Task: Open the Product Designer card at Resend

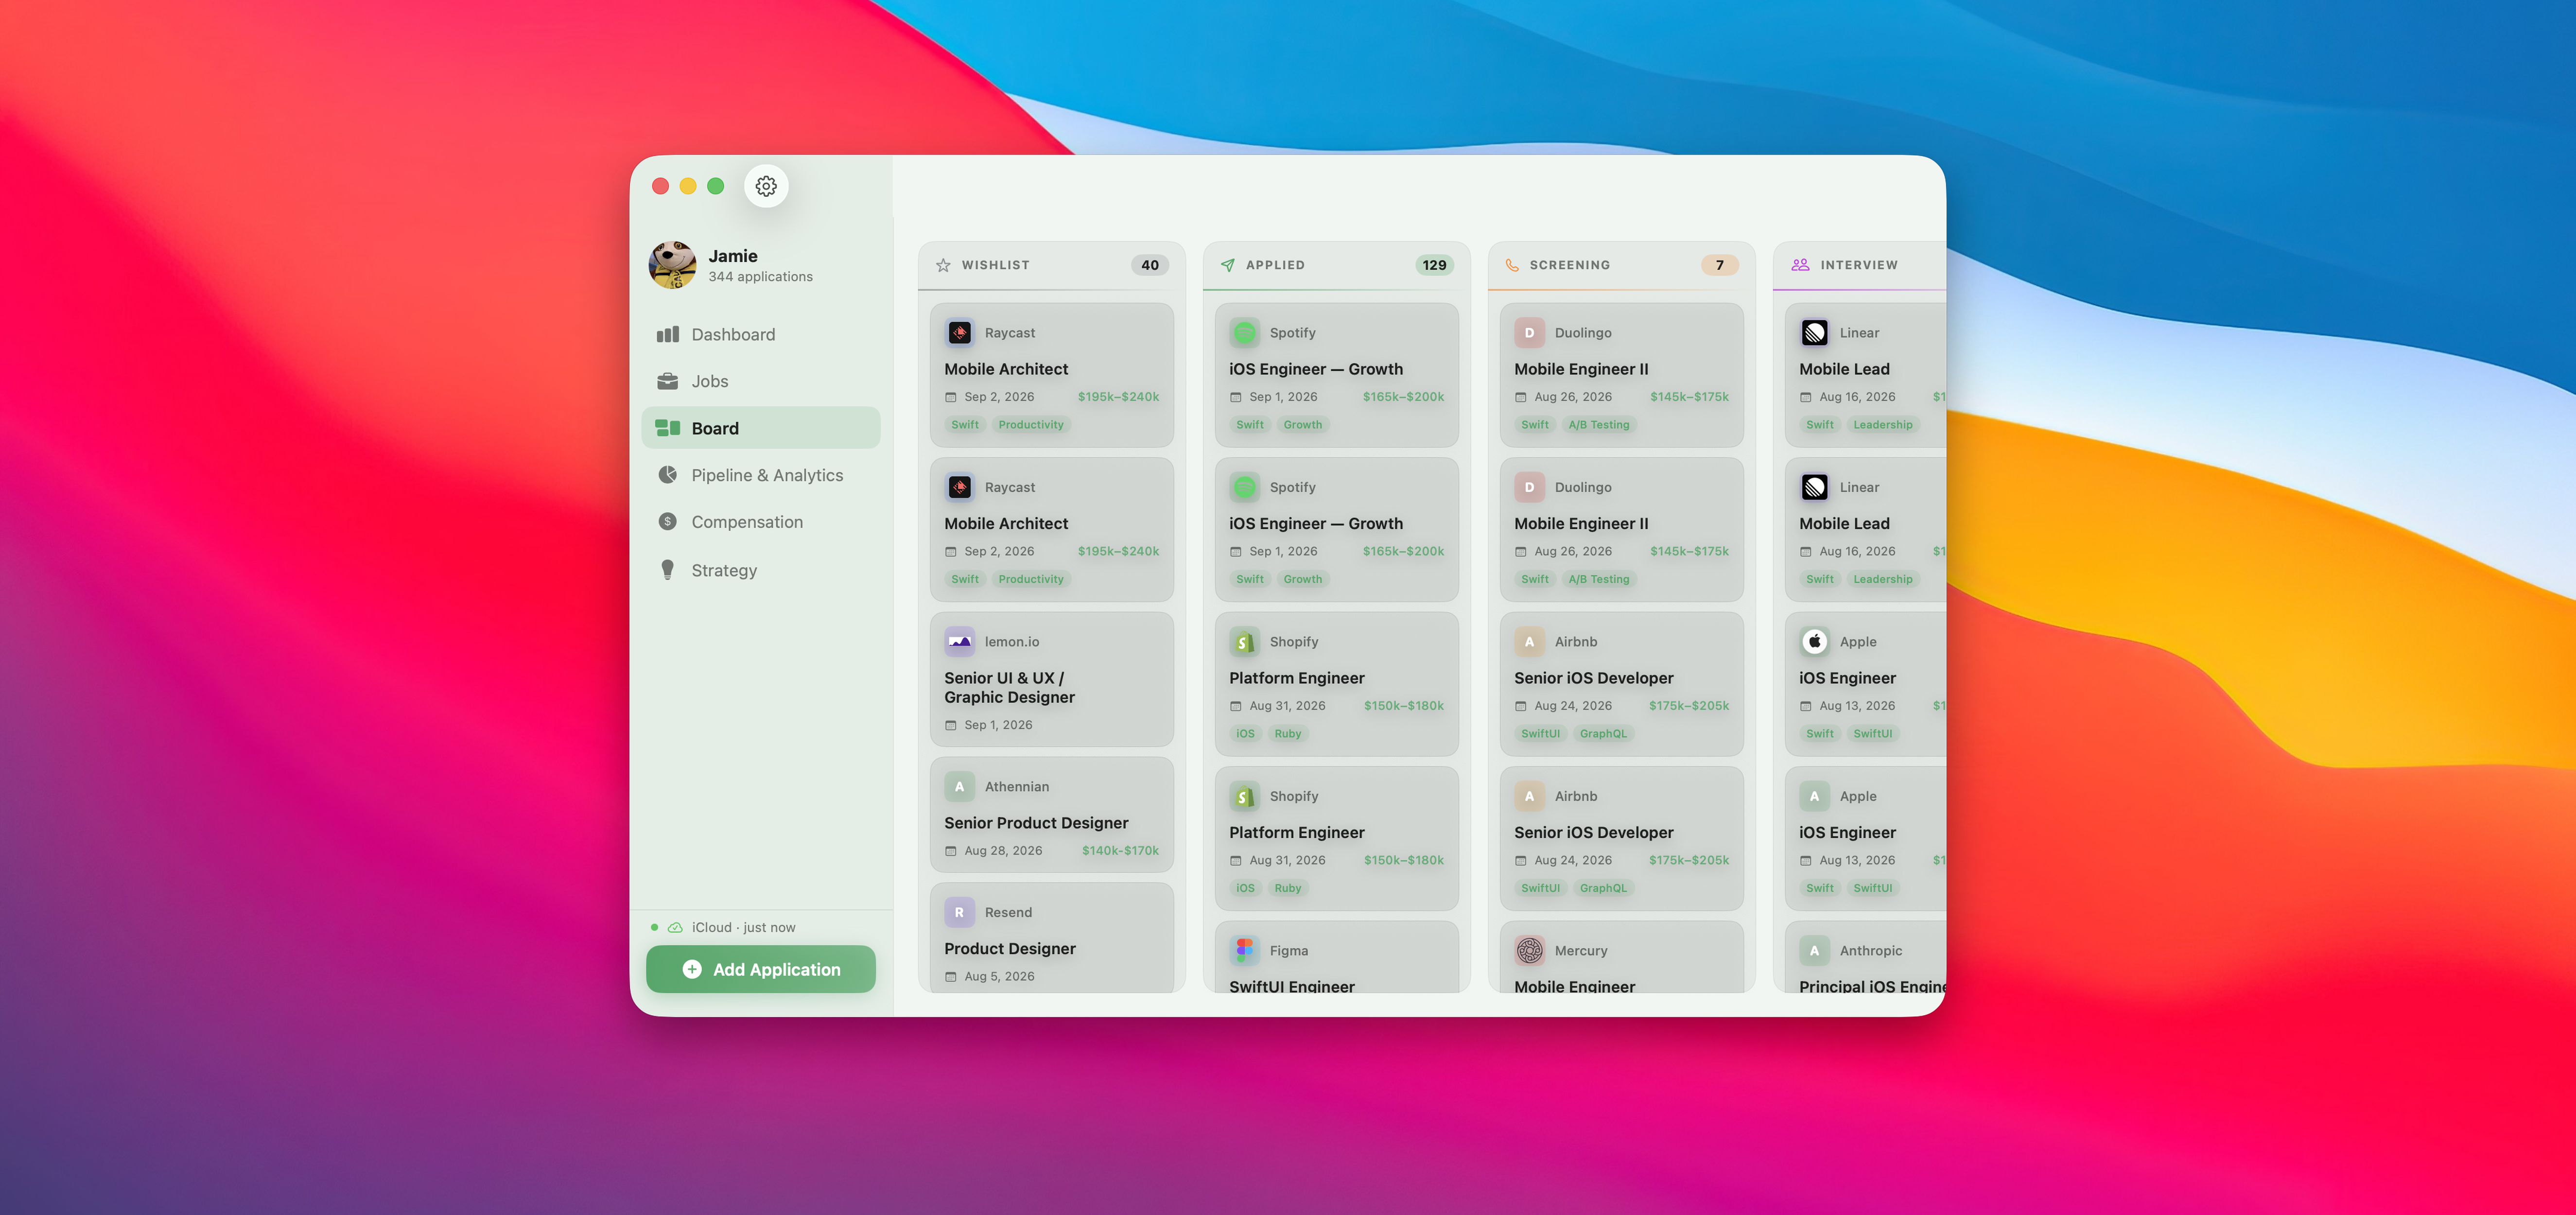Action: pos(1052,938)
